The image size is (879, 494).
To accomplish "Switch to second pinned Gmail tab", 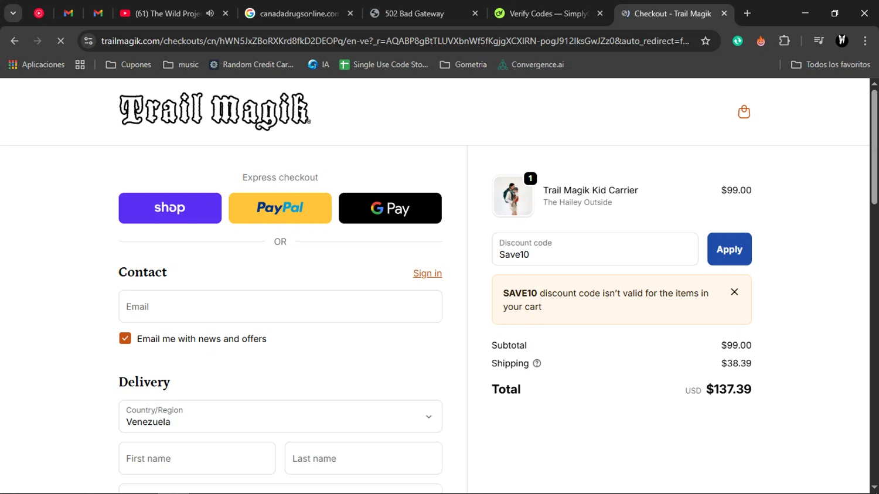I will [98, 13].
